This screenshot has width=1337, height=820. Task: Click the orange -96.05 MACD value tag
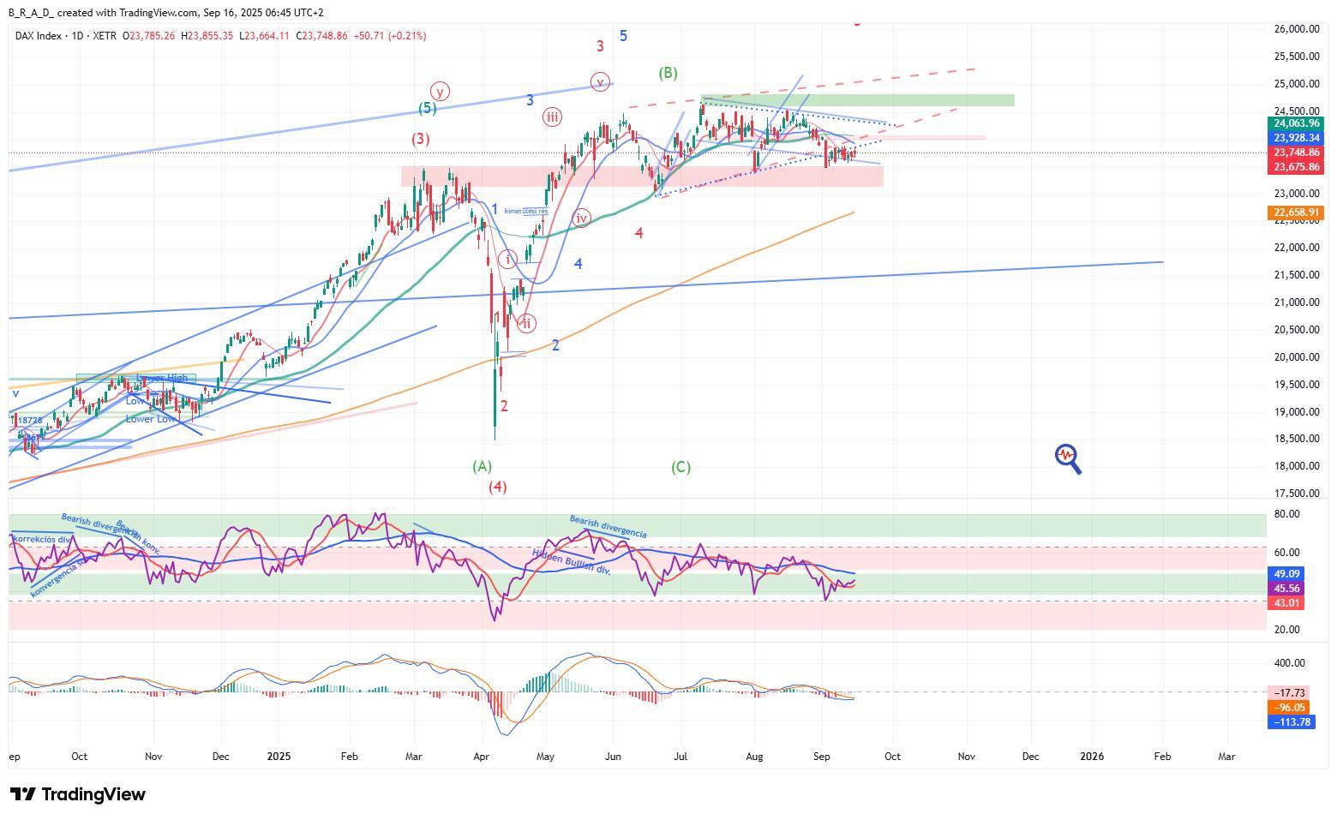click(1288, 707)
